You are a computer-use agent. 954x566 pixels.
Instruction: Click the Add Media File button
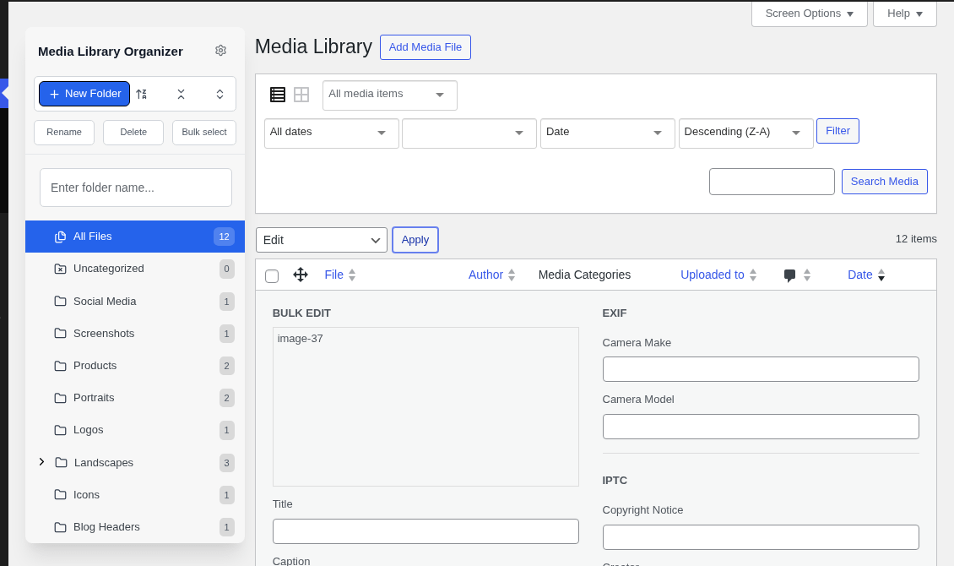(425, 47)
